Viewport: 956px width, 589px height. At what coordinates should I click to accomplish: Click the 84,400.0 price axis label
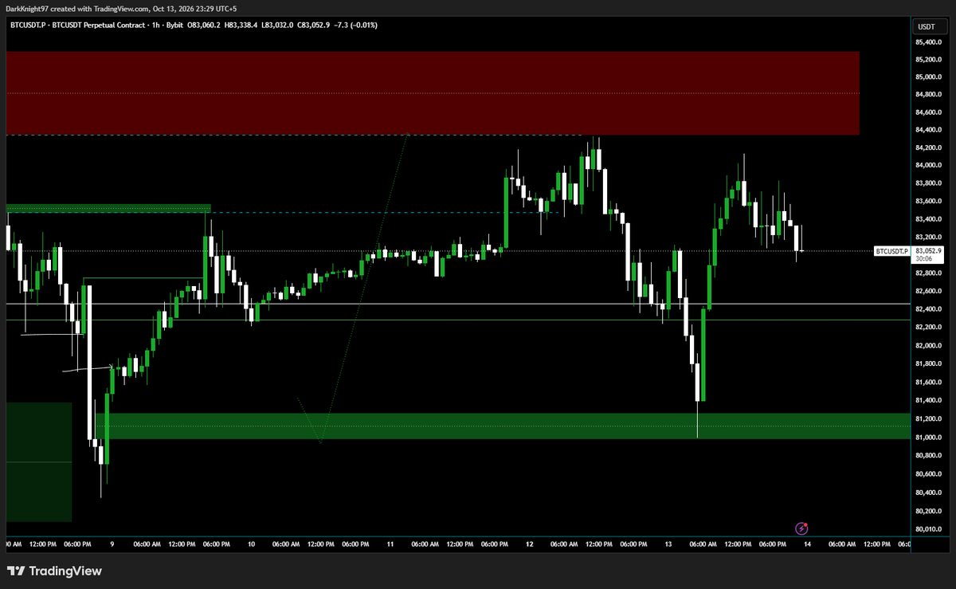[x=928, y=130]
